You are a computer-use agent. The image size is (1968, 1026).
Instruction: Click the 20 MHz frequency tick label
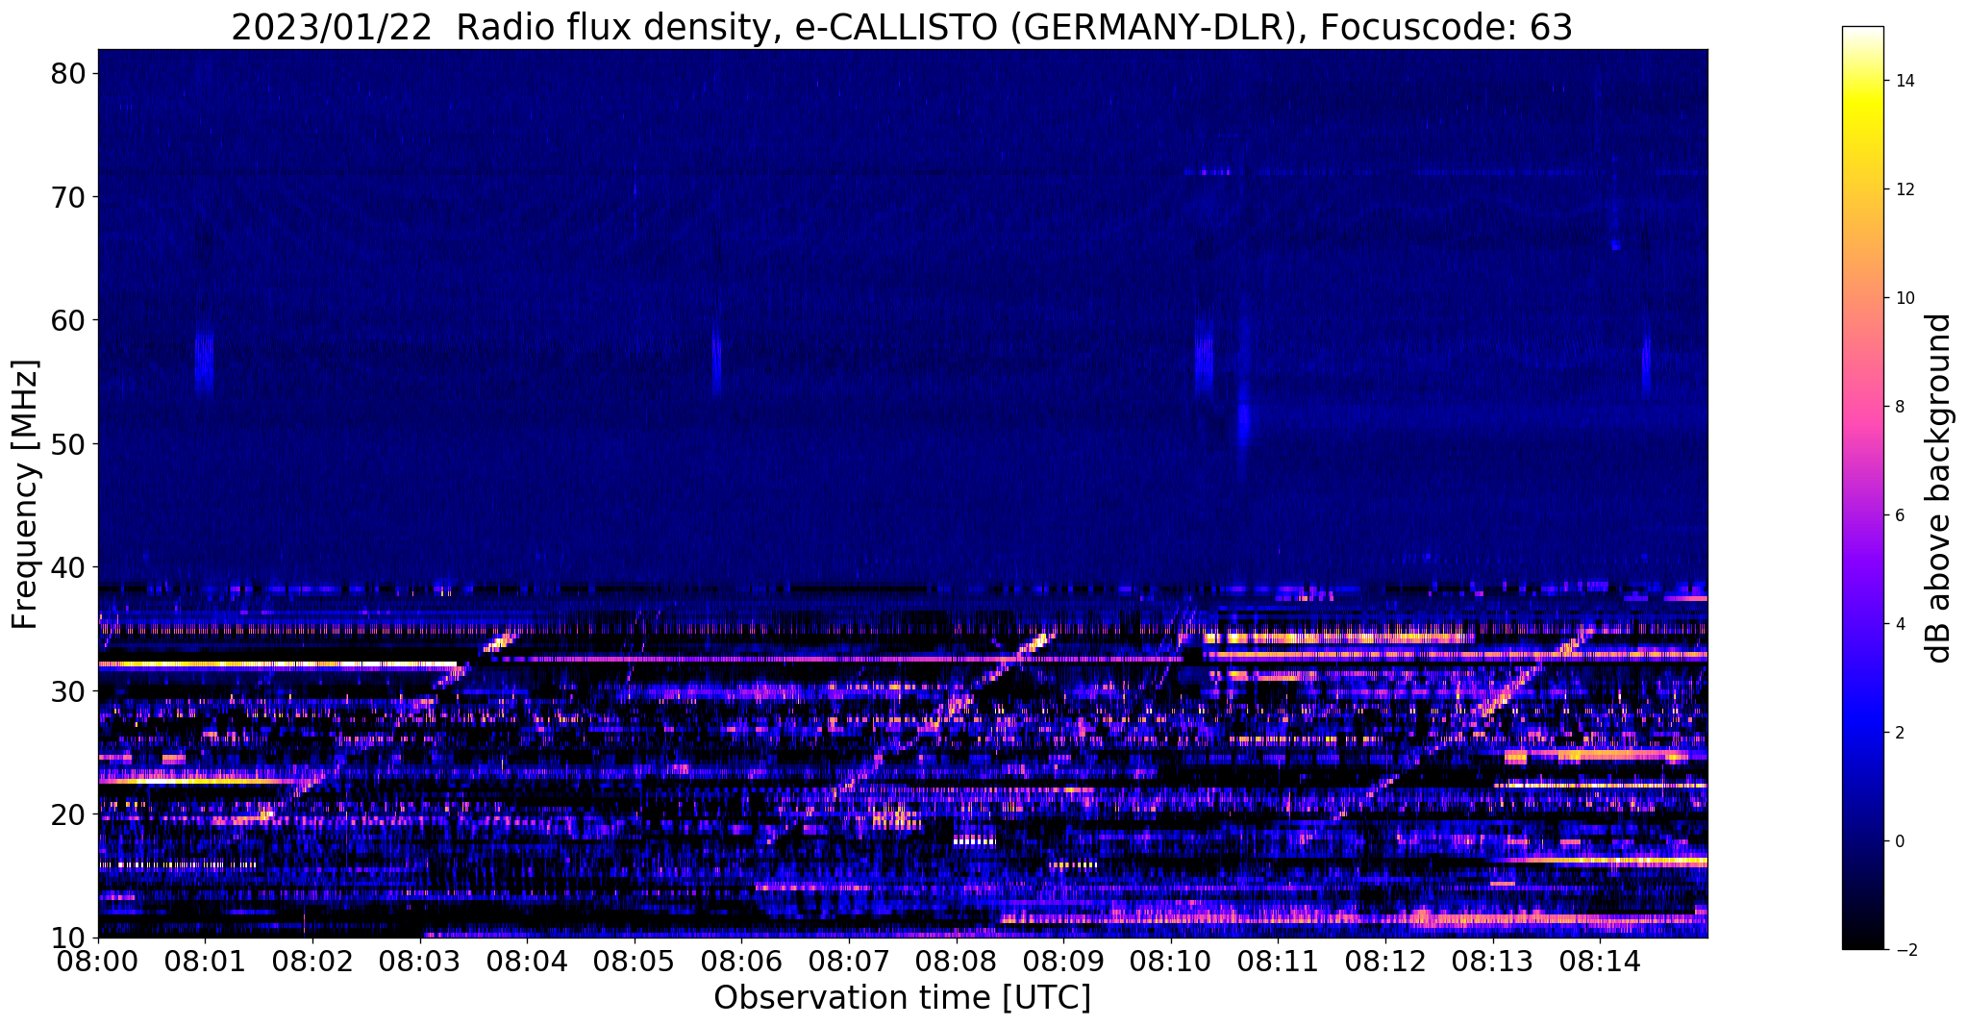tap(67, 814)
